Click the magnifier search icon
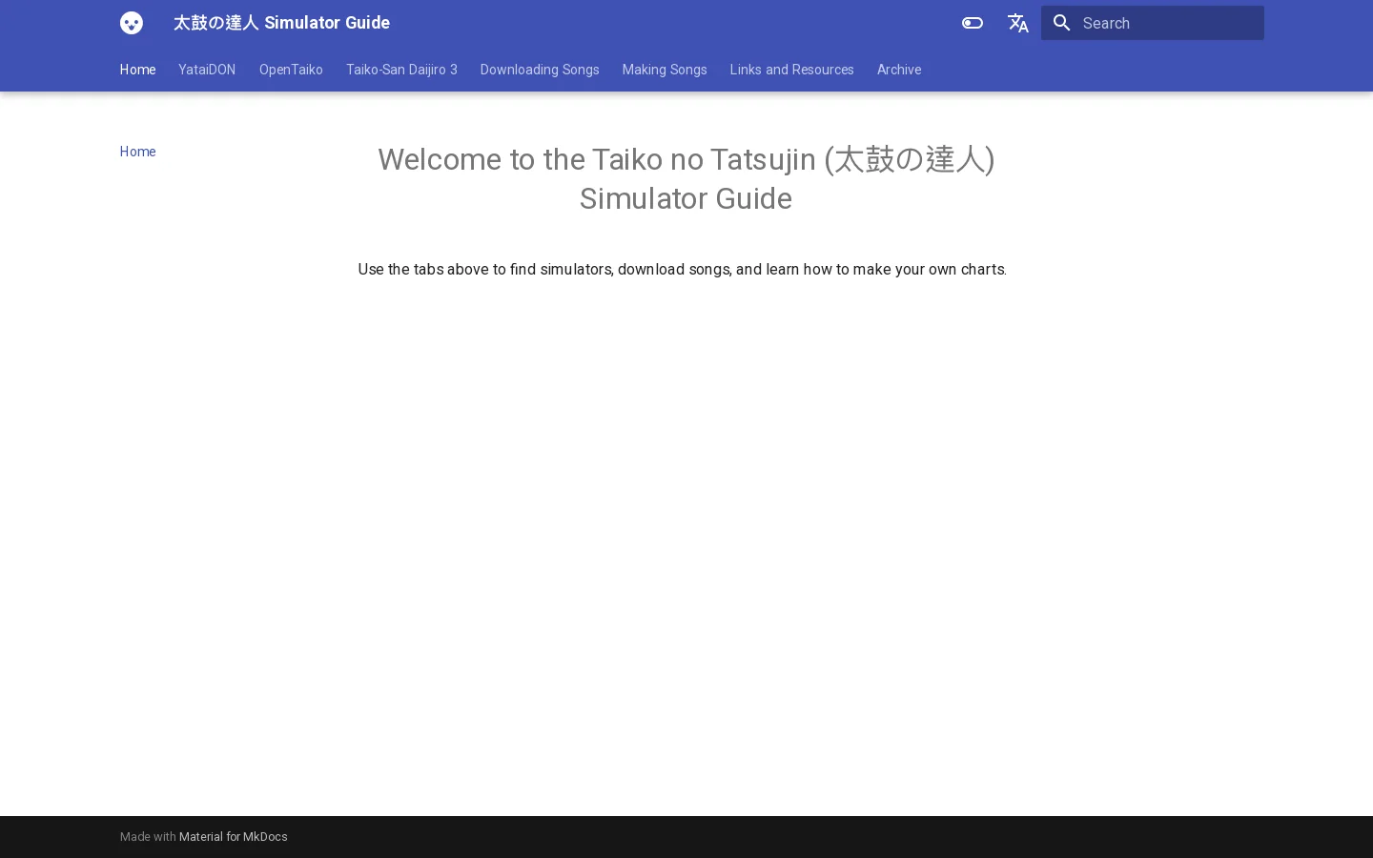The width and height of the screenshot is (1373, 858). click(1062, 23)
